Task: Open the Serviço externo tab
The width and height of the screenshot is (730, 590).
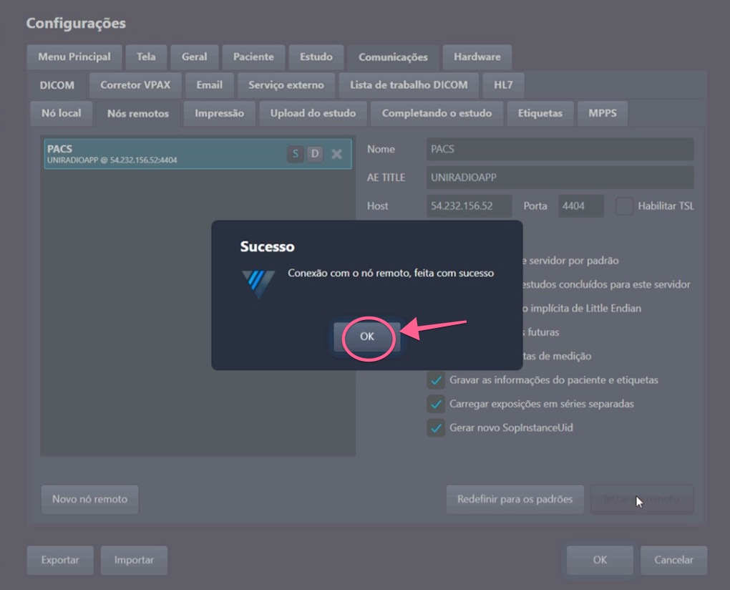Action: click(286, 84)
